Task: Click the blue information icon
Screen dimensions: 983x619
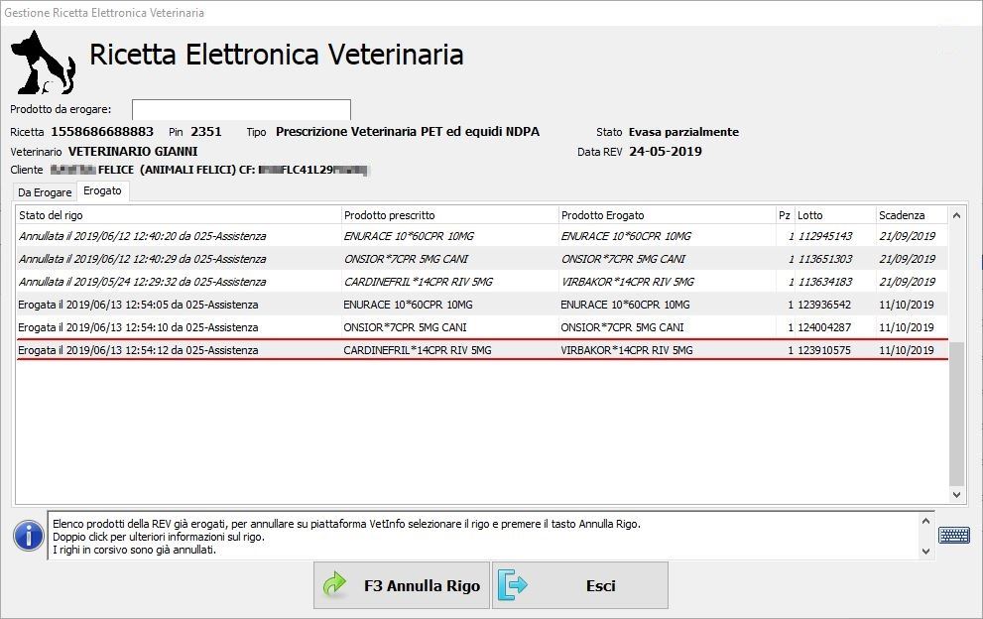Action: tap(28, 536)
